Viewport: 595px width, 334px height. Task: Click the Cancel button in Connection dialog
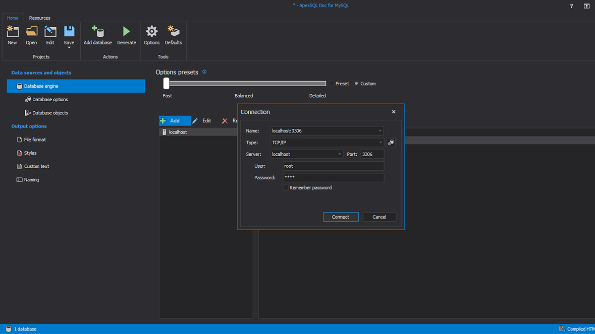point(379,217)
